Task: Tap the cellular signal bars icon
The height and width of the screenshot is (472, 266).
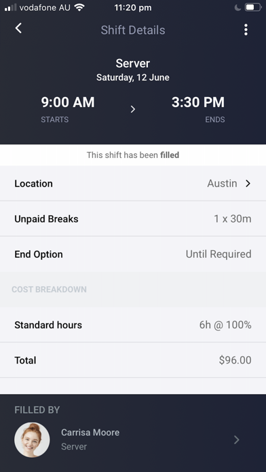Action: click(x=11, y=8)
